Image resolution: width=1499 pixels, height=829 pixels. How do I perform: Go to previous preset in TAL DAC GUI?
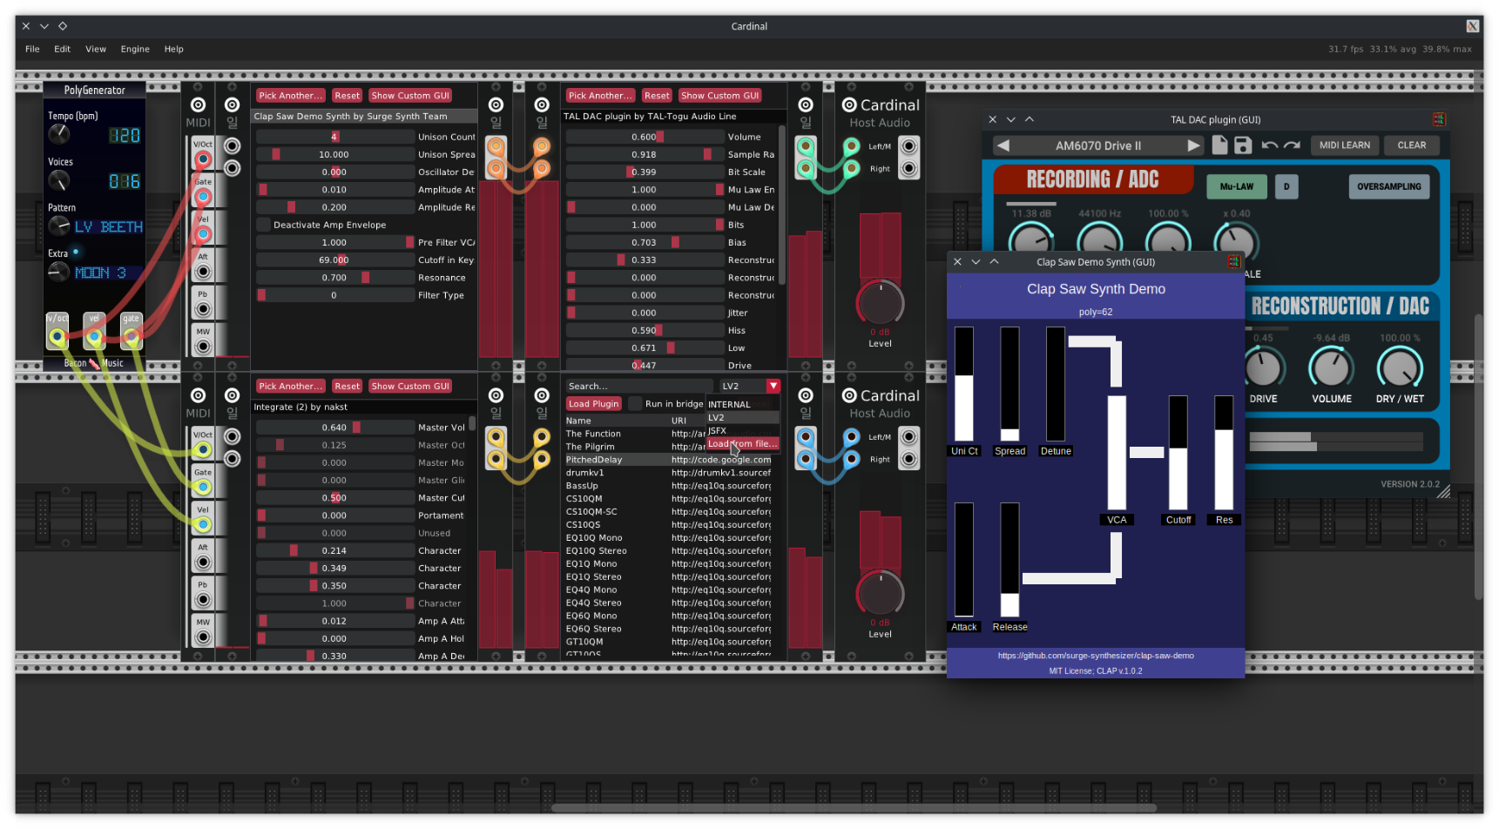point(1003,145)
